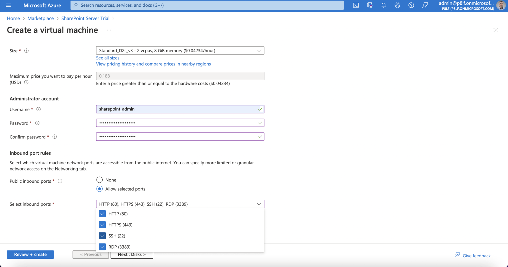Viewport: 508px width, 267px height.
Task: Uncheck the RDP (3389) checkbox
Action: [x=102, y=247]
